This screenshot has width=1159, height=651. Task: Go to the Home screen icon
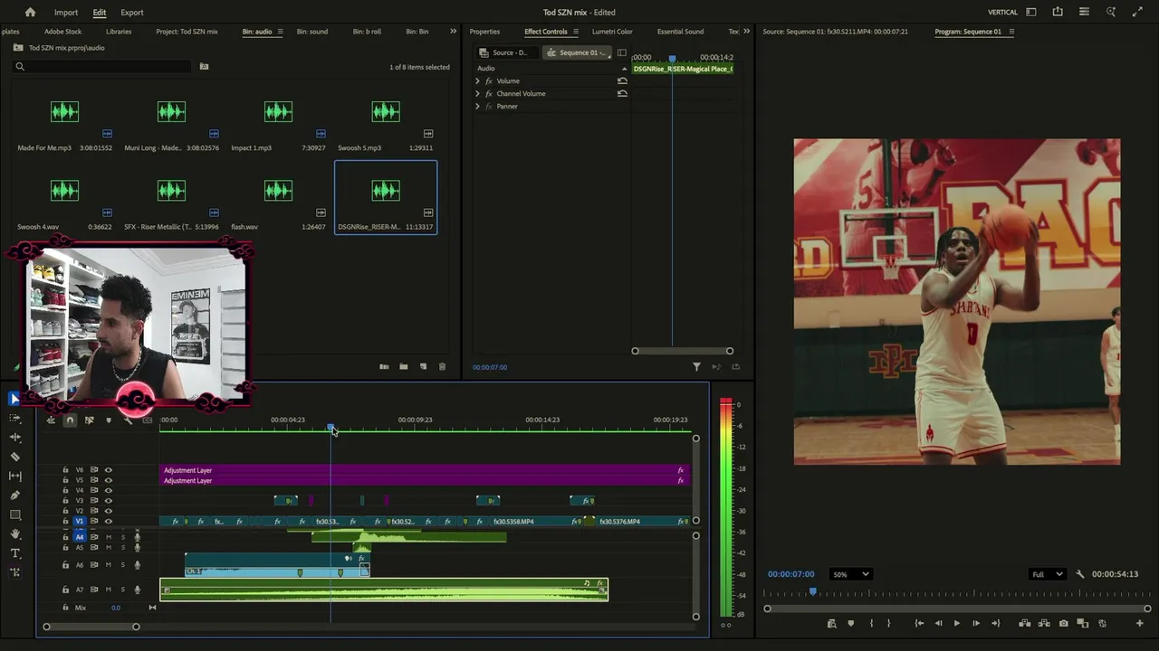pyautogui.click(x=30, y=13)
